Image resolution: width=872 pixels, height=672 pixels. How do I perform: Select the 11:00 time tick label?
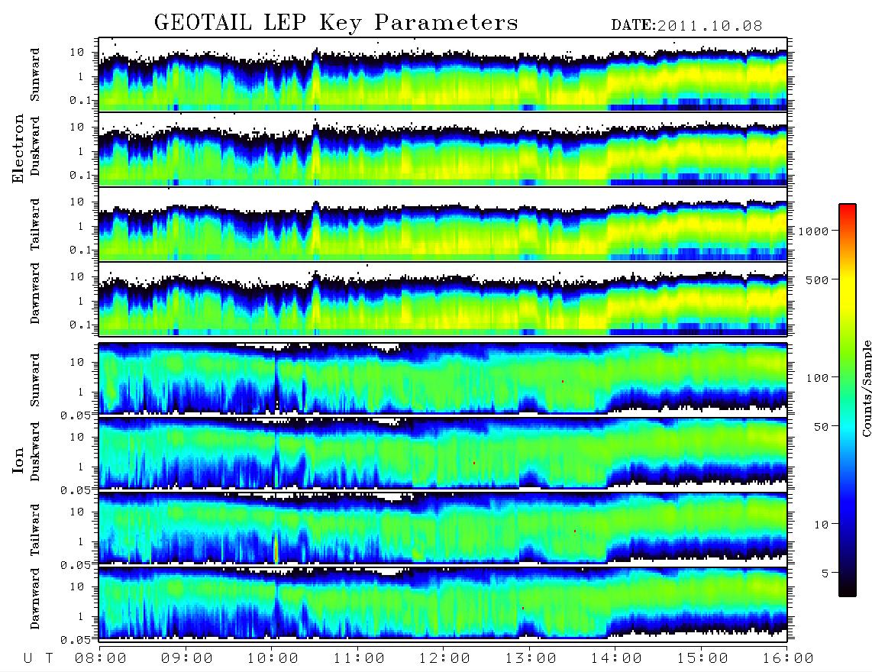pyautogui.click(x=359, y=659)
